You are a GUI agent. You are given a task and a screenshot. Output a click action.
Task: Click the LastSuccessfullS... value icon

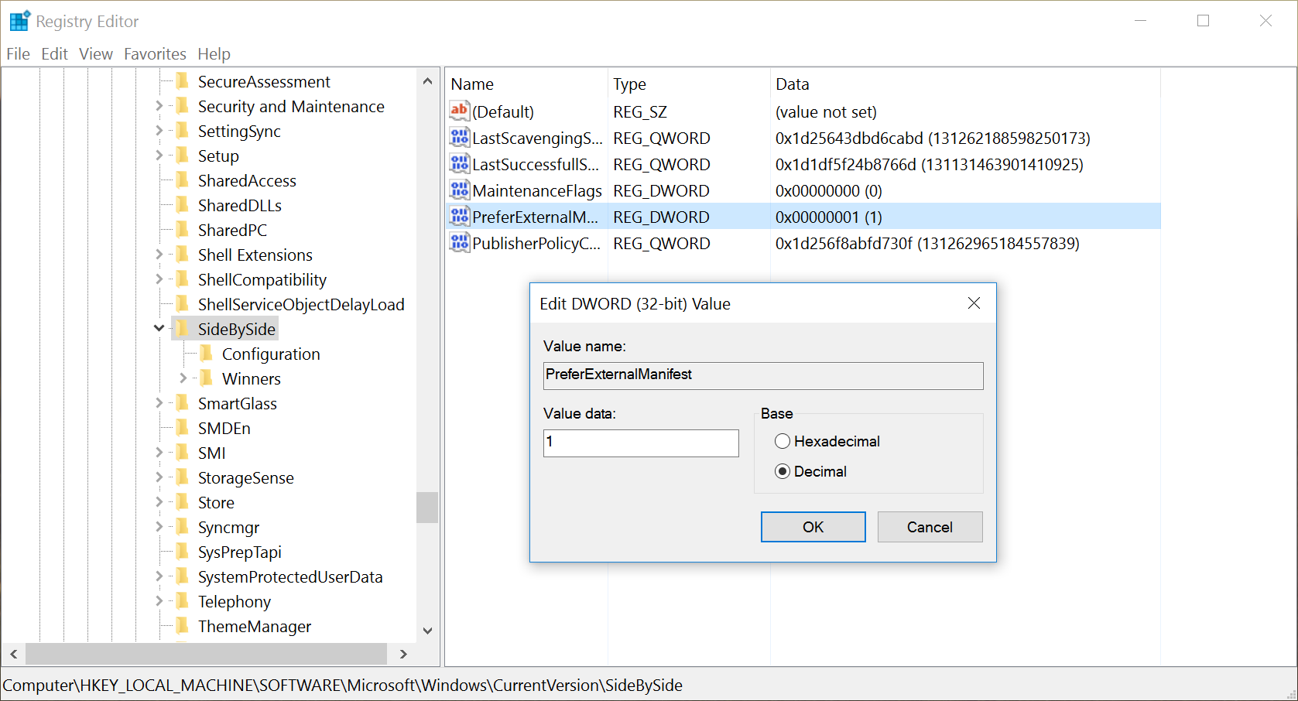pos(460,163)
